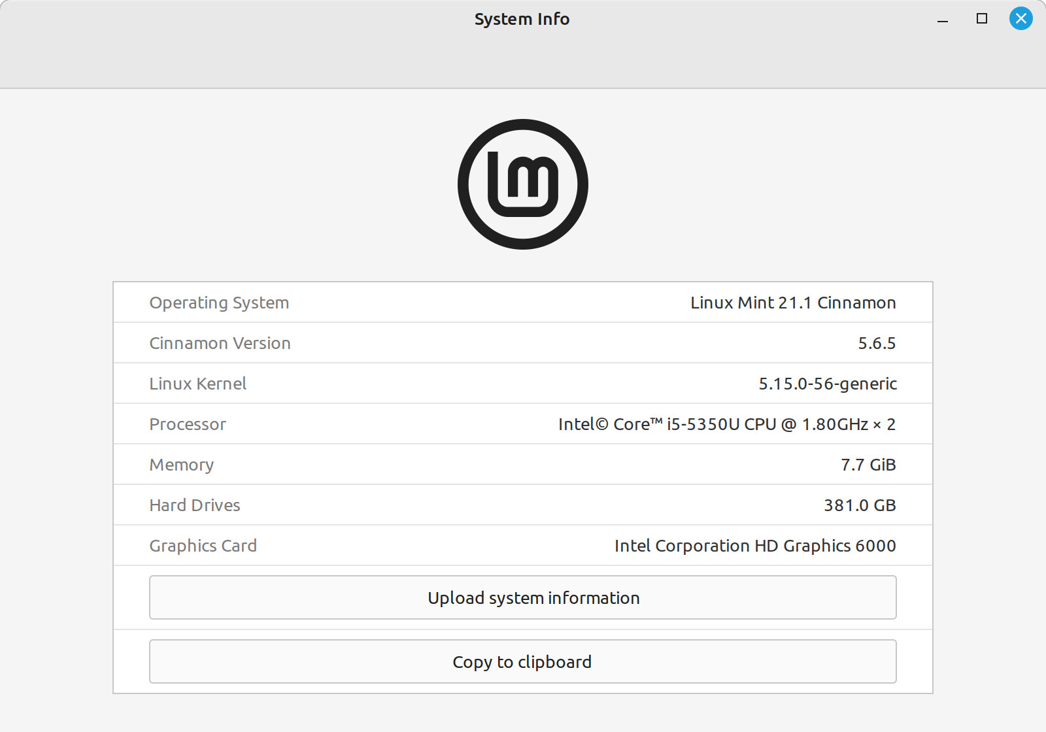Close the System Info window
The image size is (1046, 732).
coord(1021,18)
